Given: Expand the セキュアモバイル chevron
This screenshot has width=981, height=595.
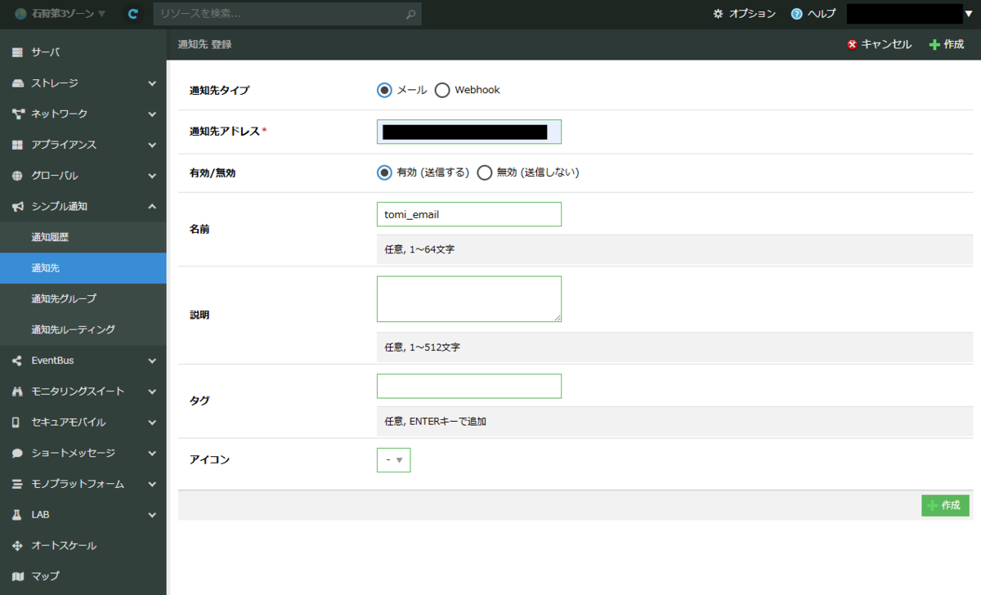Looking at the screenshot, I should (152, 423).
